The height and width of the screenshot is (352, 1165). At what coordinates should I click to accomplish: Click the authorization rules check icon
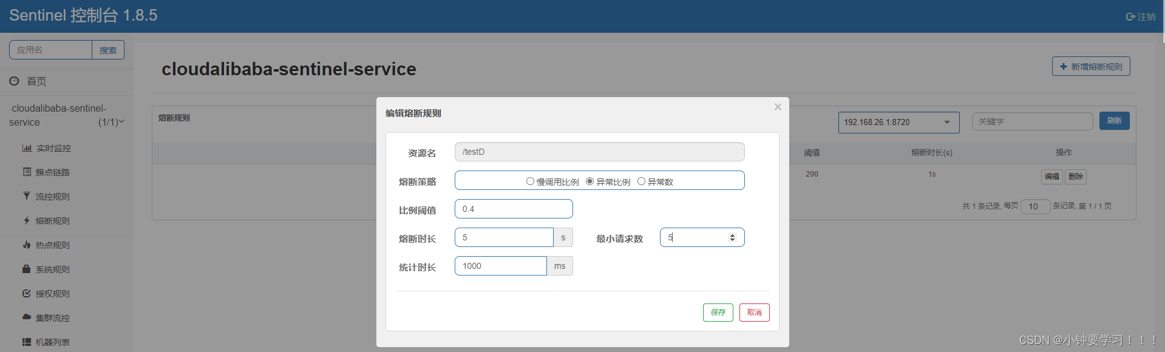tap(27, 293)
